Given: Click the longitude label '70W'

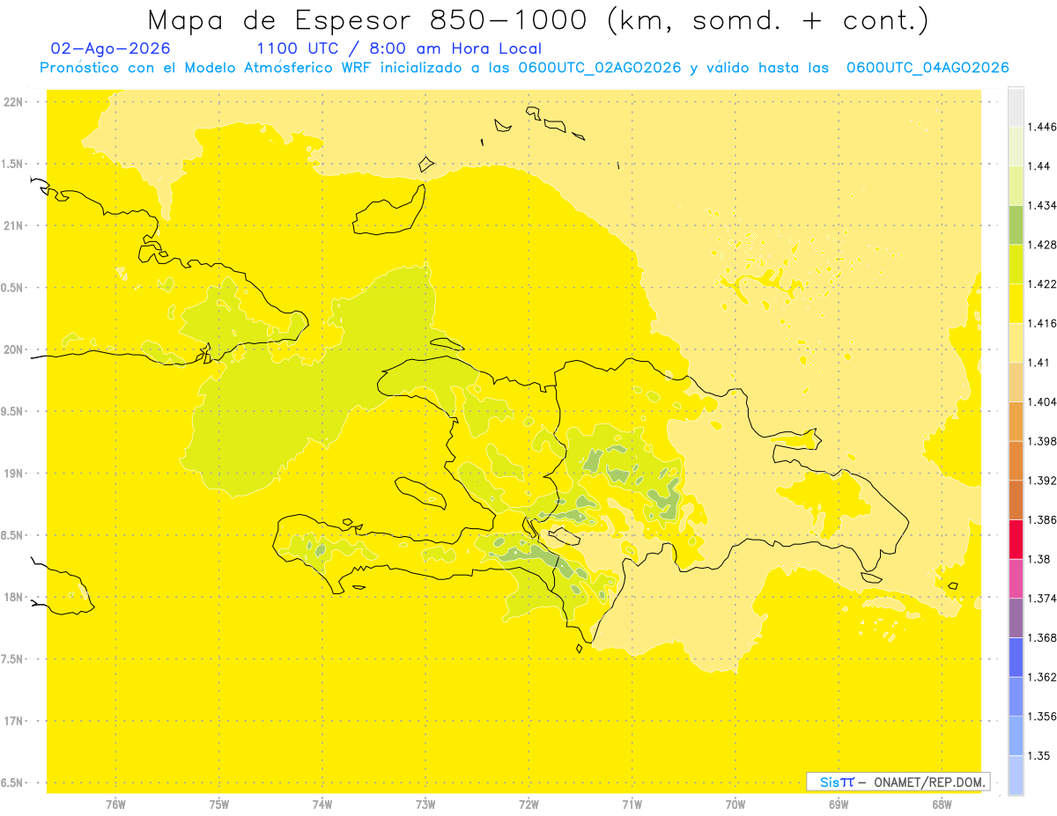Looking at the screenshot, I should [x=735, y=805].
